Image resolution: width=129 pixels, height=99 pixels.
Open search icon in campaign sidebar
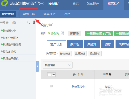click(x=28, y=22)
